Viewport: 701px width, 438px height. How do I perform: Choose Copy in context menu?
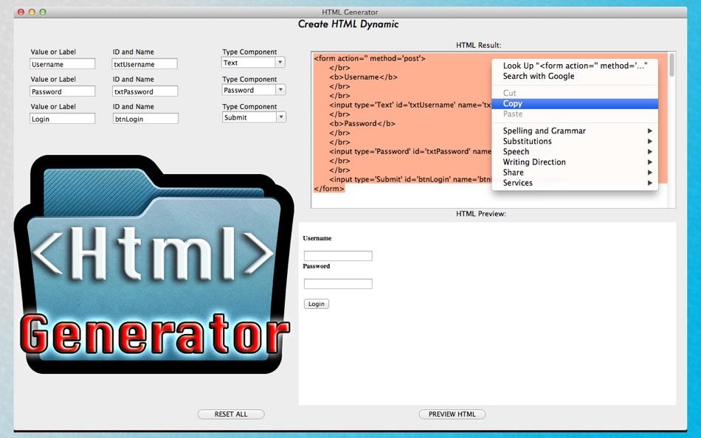[x=575, y=103]
